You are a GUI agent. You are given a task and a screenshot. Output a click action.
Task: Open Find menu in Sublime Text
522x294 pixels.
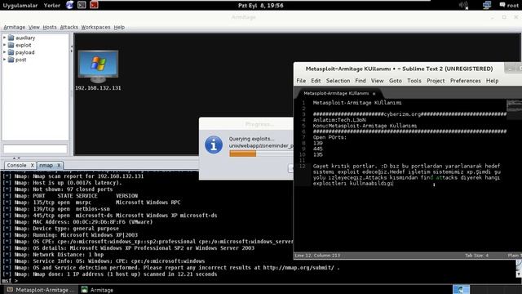[361, 81]
